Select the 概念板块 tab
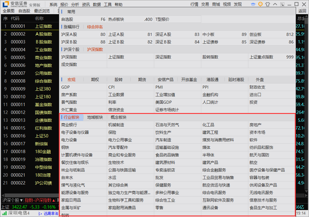The width and height of the screenshot is (309, 217). coord(118,117)
